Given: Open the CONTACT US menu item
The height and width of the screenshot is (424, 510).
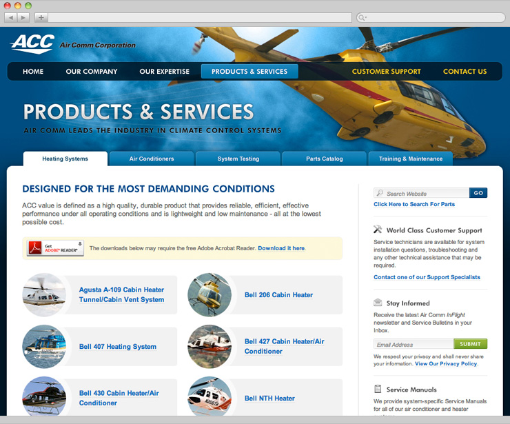Looking at the screenshot, I should click(x=465, y=72).
